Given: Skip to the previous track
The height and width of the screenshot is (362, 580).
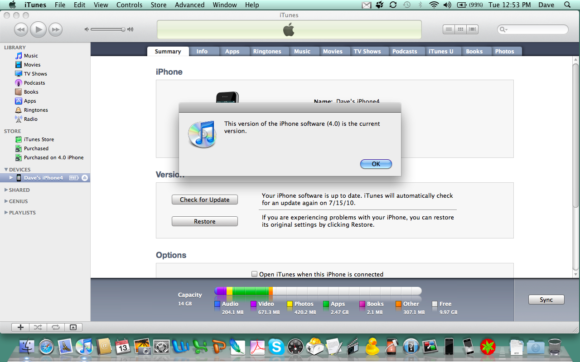Looking at the screenshot, I should pos(21,30).
